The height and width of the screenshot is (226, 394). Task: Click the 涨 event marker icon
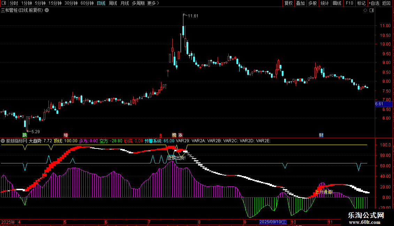180,135
